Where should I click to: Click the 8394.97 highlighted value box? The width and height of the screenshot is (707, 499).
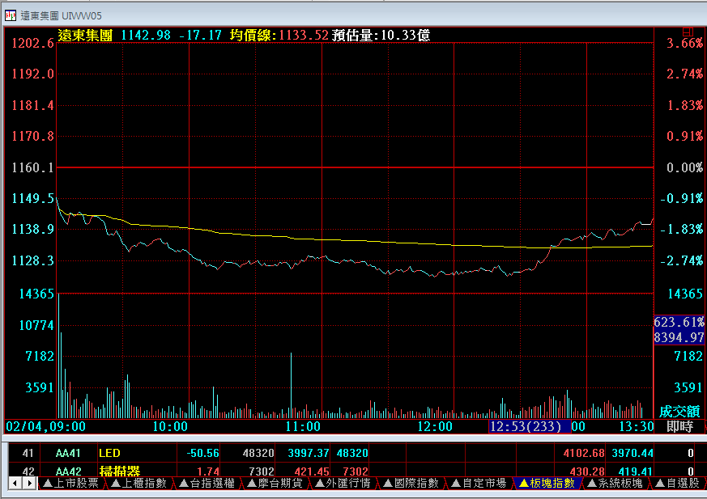pyautogui.click(x=679, y=337)
